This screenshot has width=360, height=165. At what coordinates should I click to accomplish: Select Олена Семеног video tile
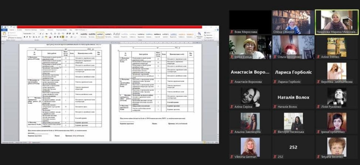pyautogui.click(x=293, y=22)
